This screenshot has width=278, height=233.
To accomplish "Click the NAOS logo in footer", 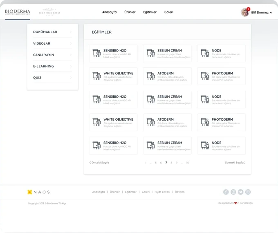I will (38, 192).
